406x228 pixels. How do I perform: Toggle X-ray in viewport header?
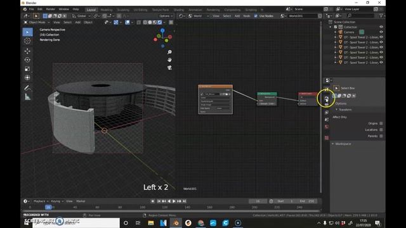point(138,23)
